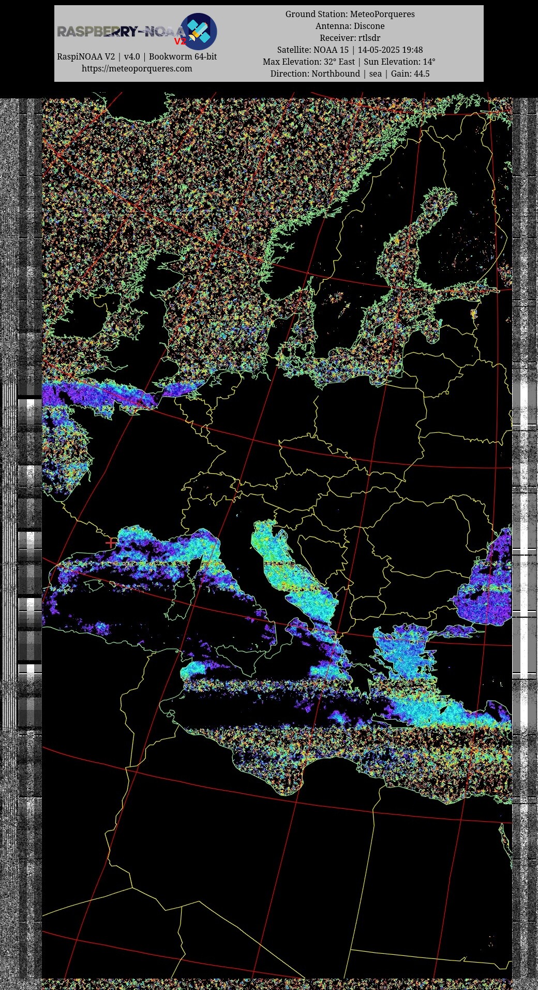Select the 'Antenna: Discone' text
Screen dimensions: 538x990
coord(350,26)
